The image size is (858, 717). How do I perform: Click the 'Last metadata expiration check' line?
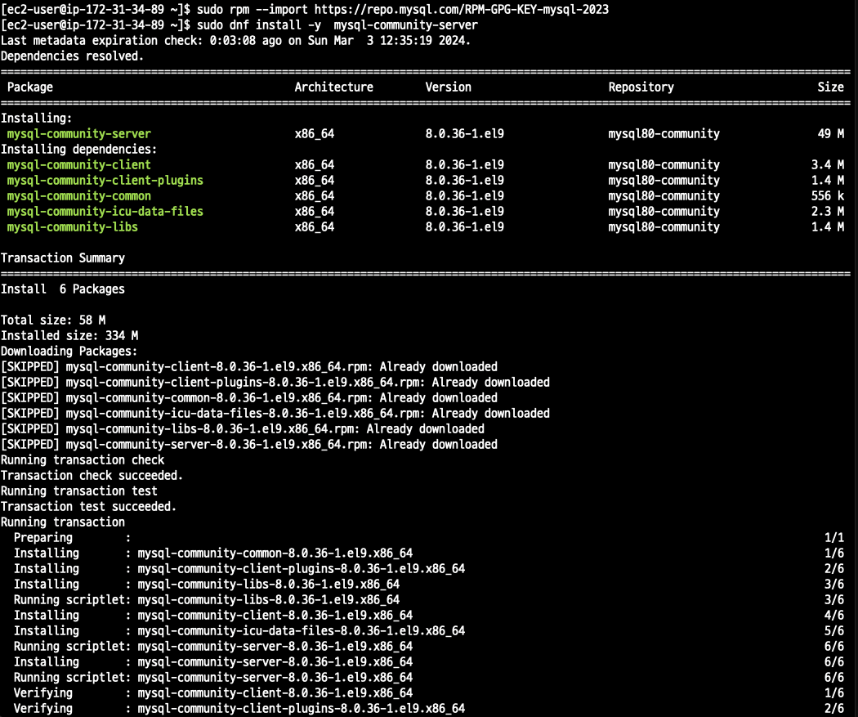pos(235,41)
